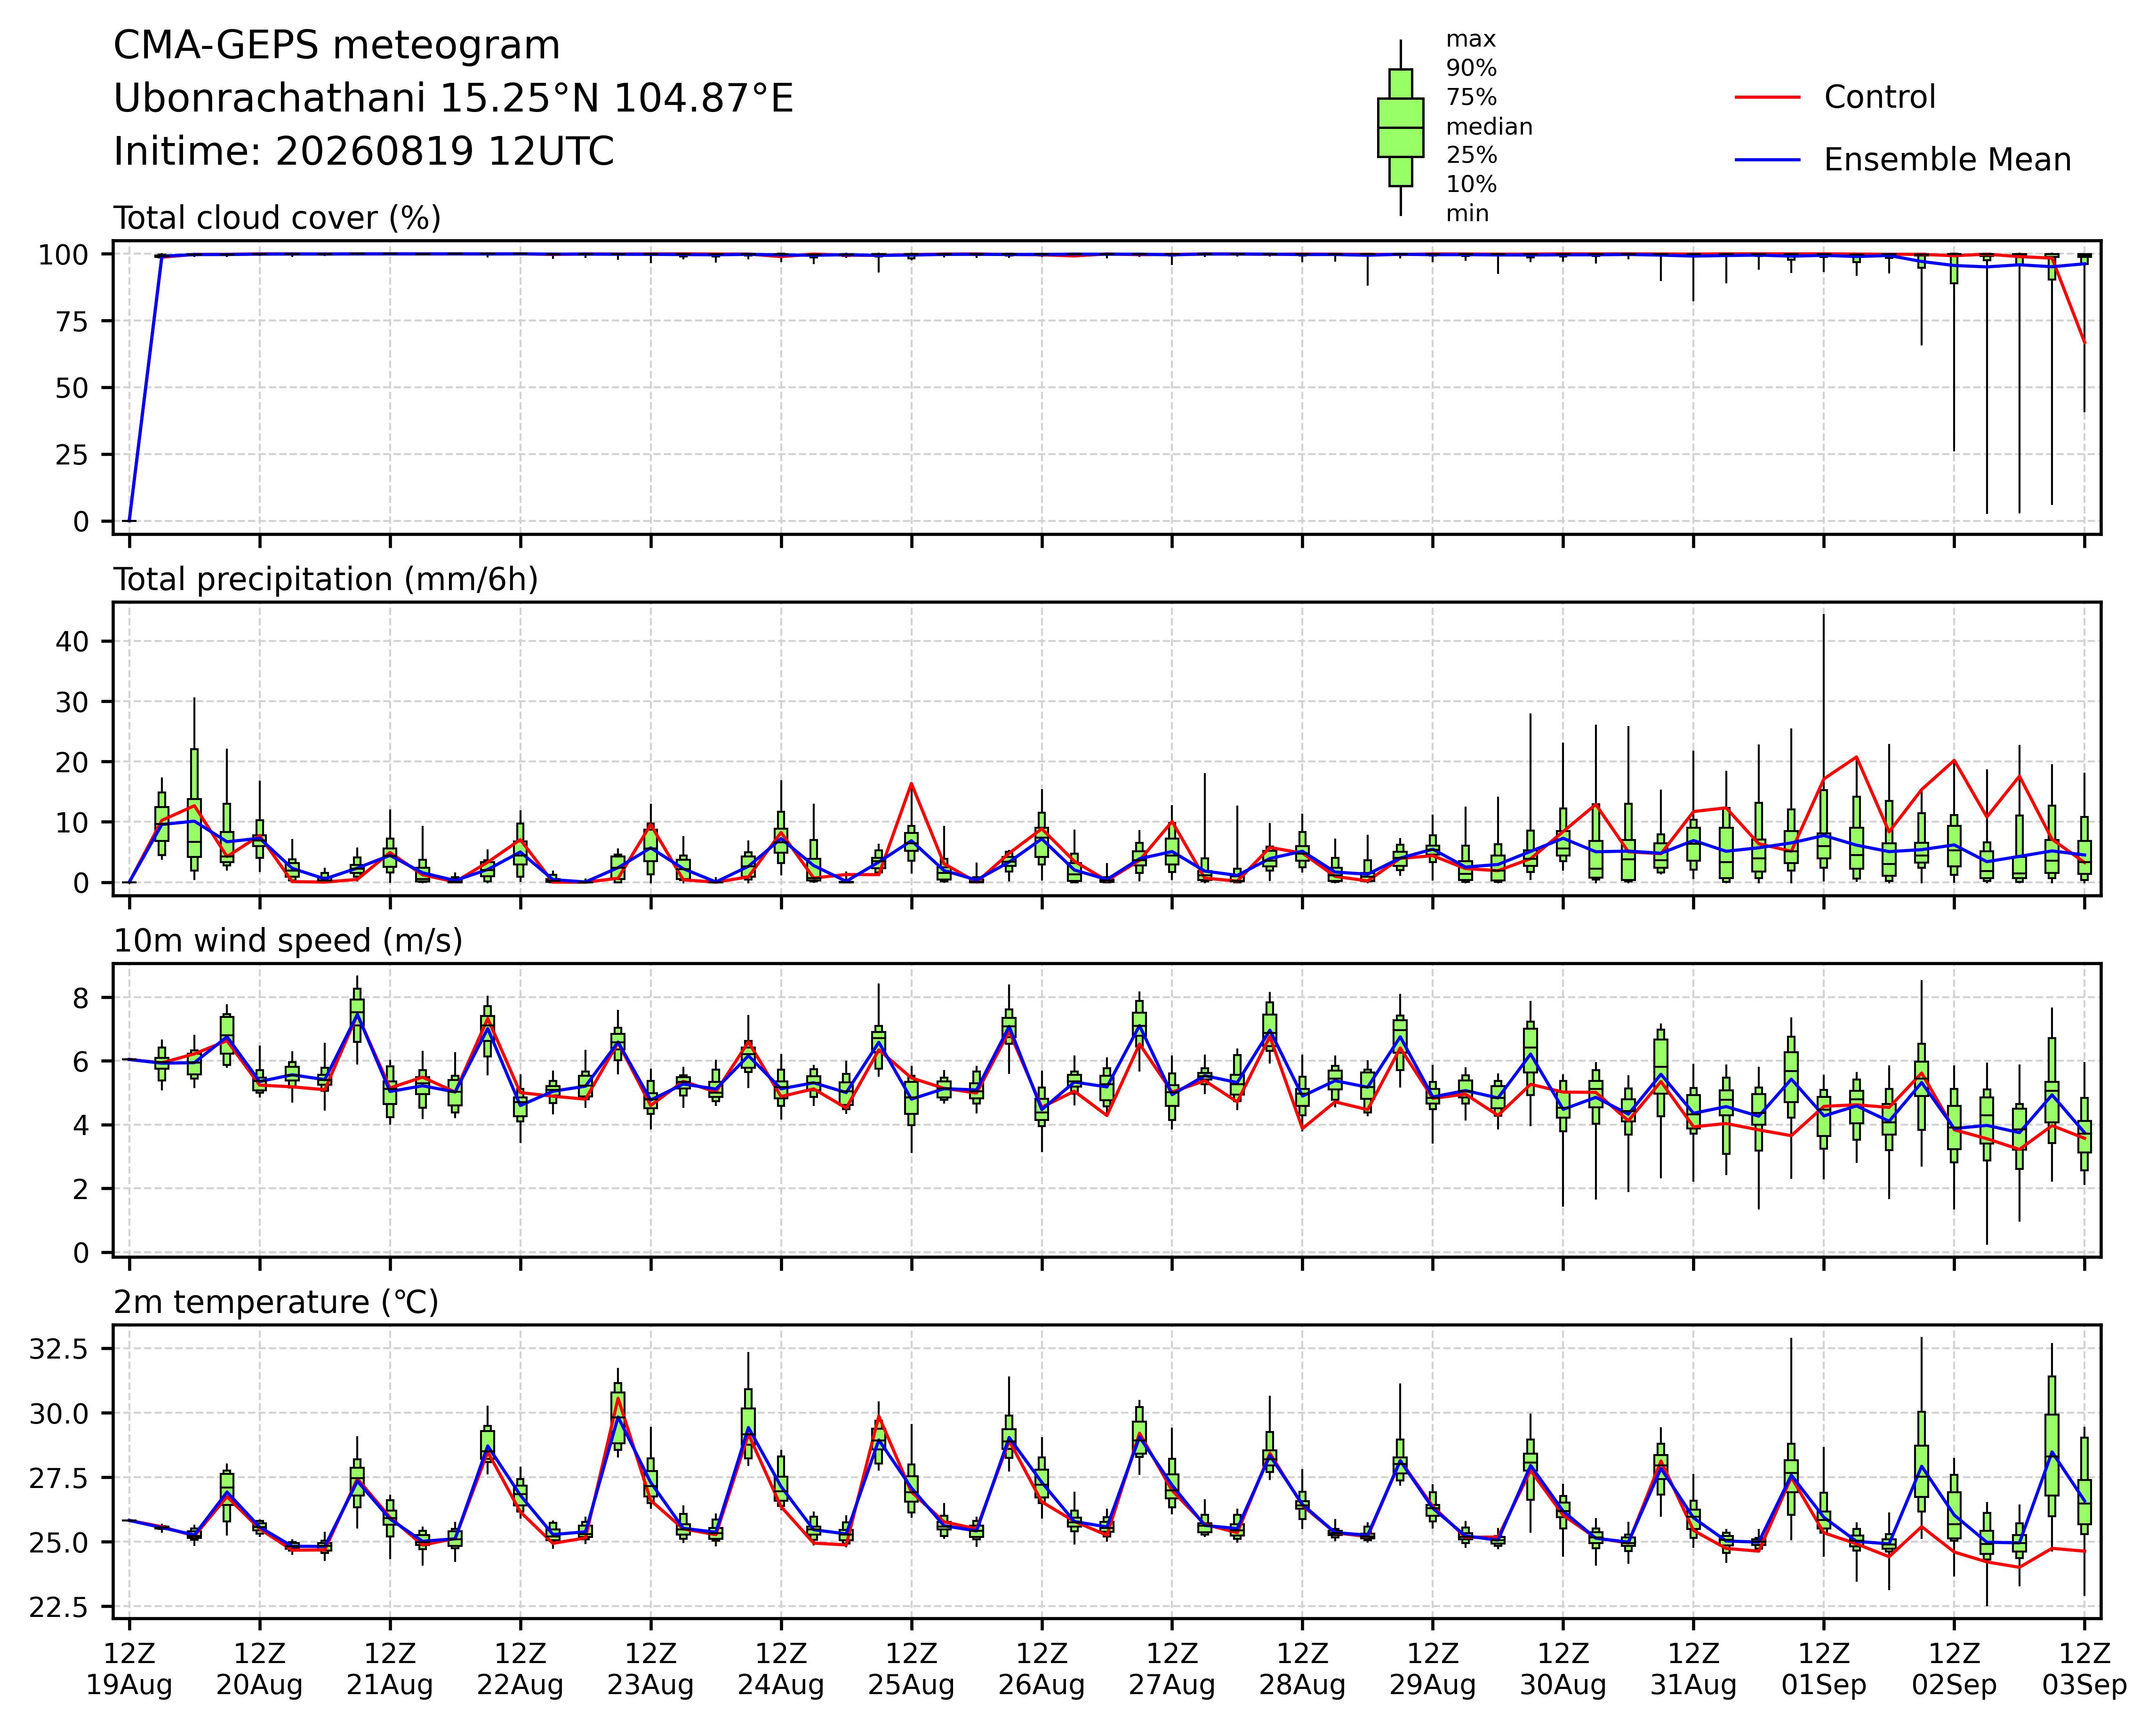Click the 'Total cloud cover (%)' panel title
The width and height of the screenshot is (2156, 1728).
[x=277, y=218]
